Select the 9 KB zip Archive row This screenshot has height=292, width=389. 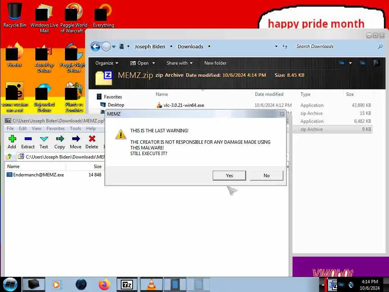click(x=332, y=129)
